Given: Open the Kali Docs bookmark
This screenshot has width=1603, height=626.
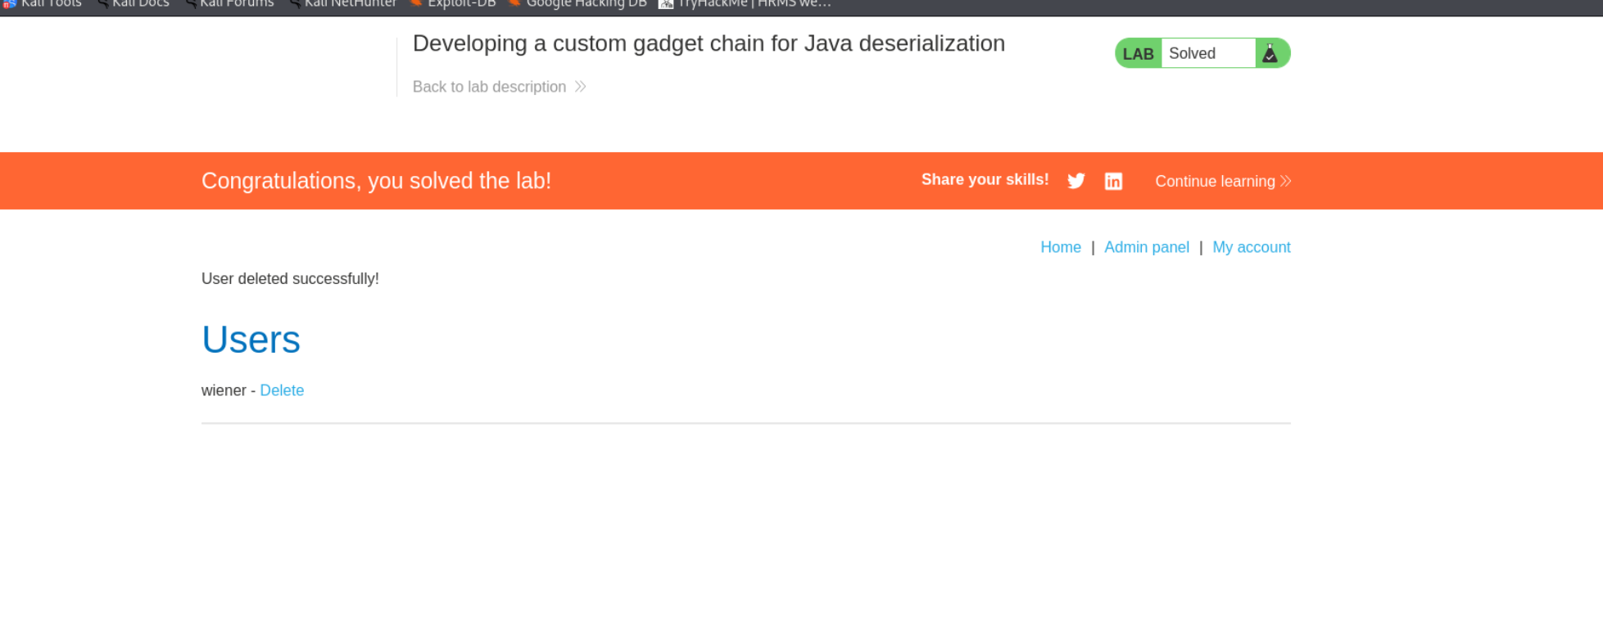Looking at the screenshot, I should click(133, 4).
